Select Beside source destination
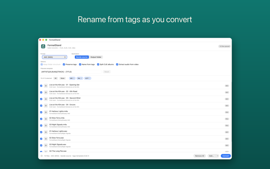The width and height of the screenshot is (270, 169). [82, 57]
